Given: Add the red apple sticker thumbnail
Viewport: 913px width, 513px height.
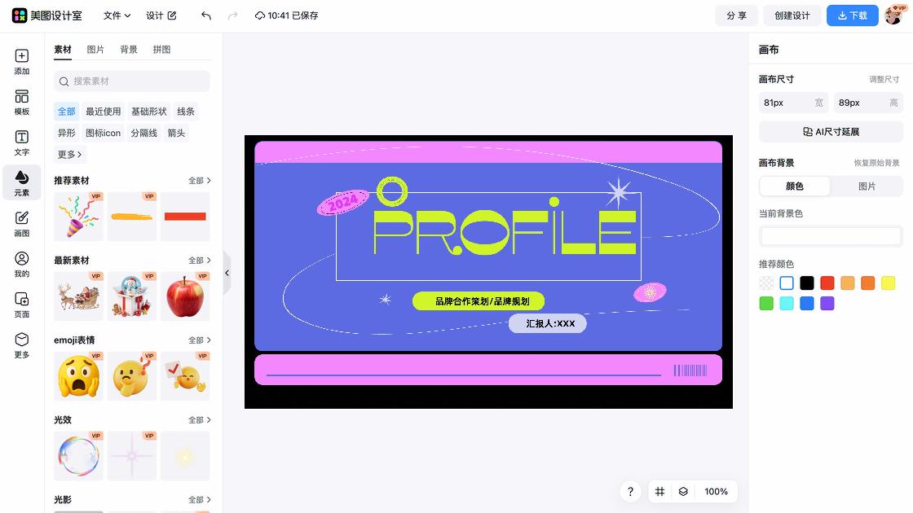Looking at the screenshot, I should click(185, 296).
